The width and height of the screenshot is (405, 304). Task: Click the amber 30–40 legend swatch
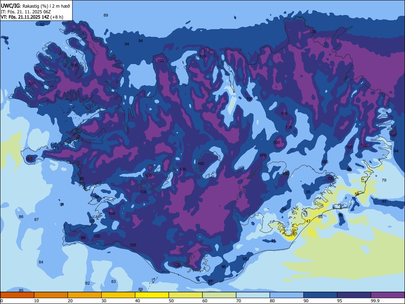[118, 295]
